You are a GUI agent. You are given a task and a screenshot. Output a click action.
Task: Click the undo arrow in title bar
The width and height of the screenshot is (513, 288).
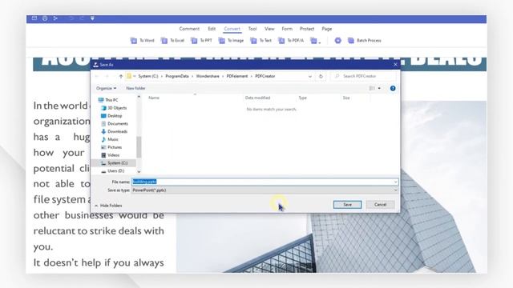(x=71, y=18)
